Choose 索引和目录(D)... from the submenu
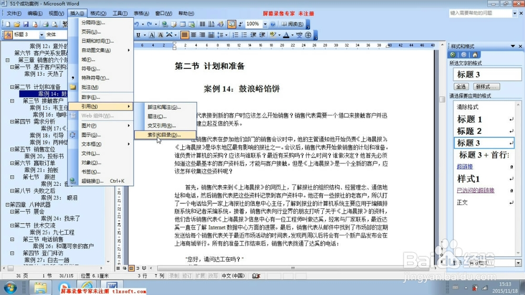The height and width of the screenshot is (295, 525). point(164,135)
